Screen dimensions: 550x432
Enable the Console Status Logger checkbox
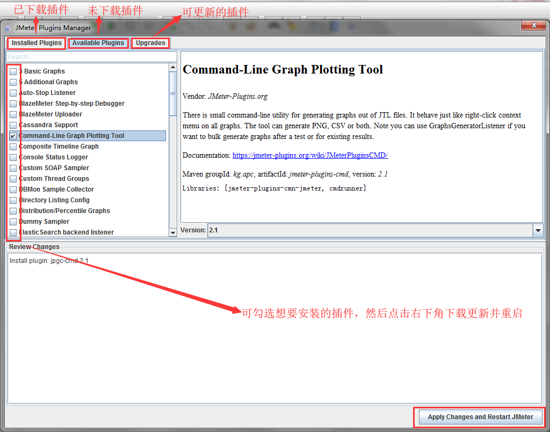tap(13, 157)
